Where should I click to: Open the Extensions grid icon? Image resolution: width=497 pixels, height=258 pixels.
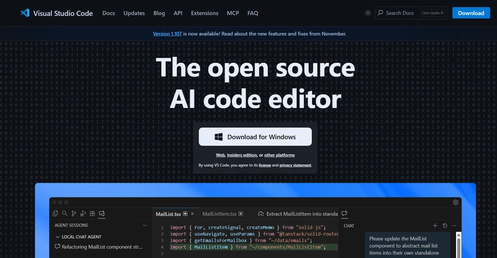[92, 213]
